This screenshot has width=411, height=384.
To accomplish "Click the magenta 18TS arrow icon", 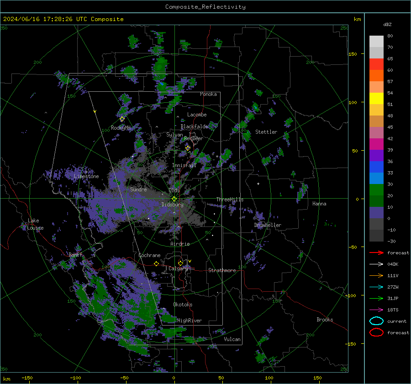I will pos(376,310).
